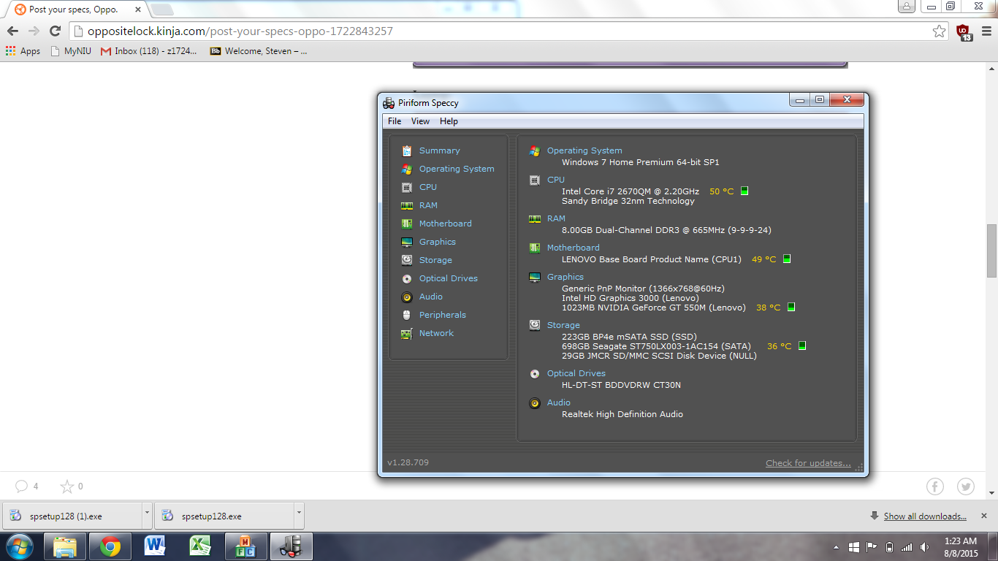The width and height of the screenshot is (998, 561).
Task: Click the Audio icon beside Realtek heading
Action: point(535,402)
